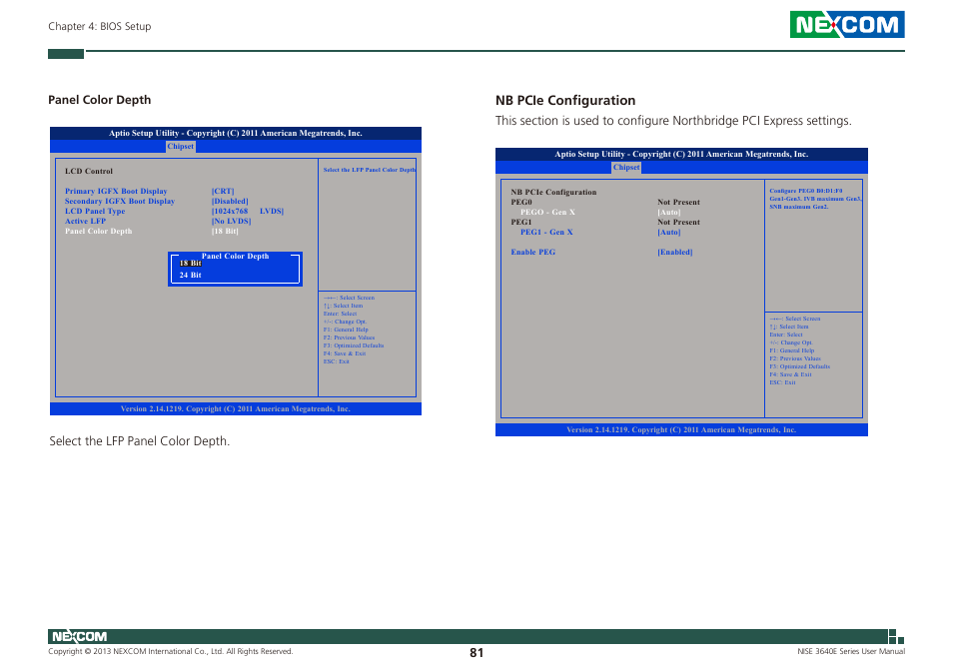This screenshot has height=671, width=953.
Task: Select the Enable PEG option
Action: pos(533,252)
